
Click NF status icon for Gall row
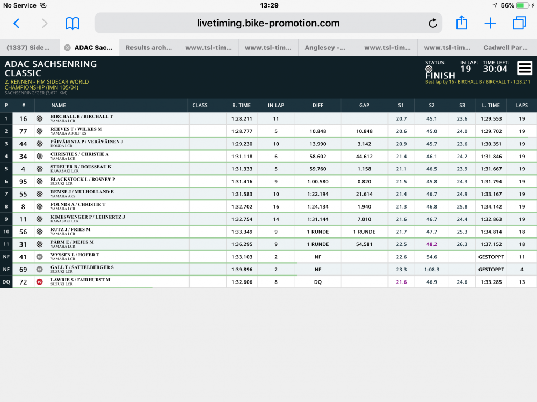[x=40, y=270]
